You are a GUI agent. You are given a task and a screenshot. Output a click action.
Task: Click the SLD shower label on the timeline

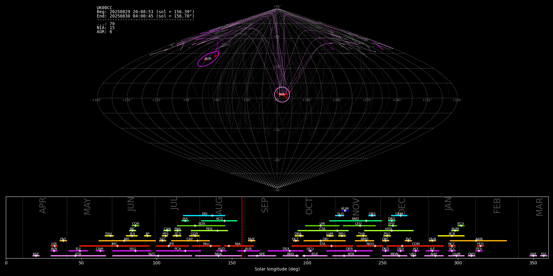(340, 214)
